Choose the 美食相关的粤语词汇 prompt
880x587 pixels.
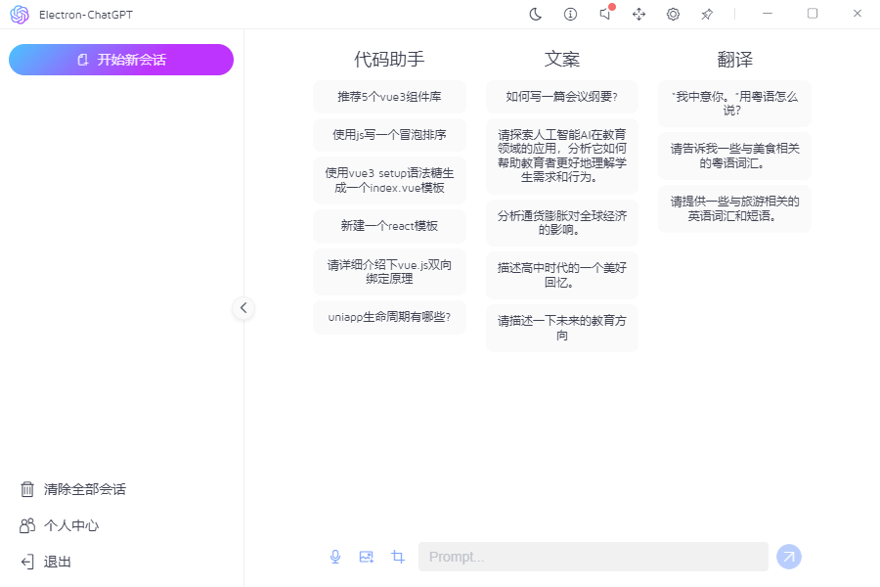(734, 157)
